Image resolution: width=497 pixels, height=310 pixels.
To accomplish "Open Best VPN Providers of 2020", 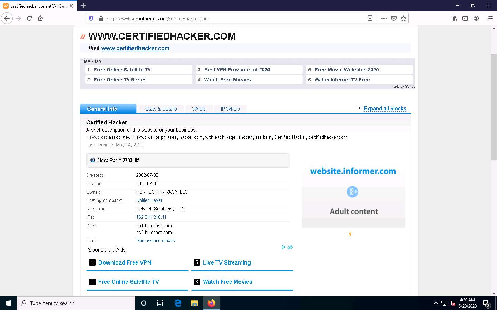I will [x=249, y=70].
